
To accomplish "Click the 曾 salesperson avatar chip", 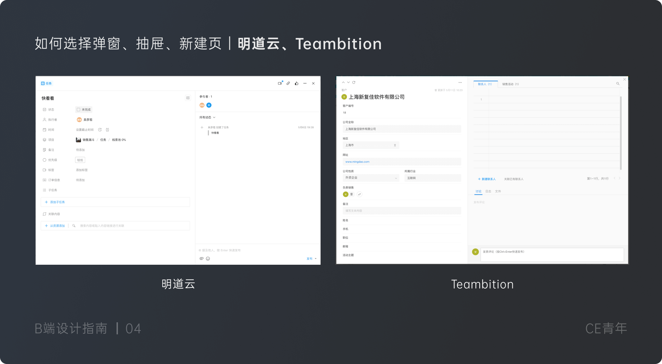I will pos(348,194).
